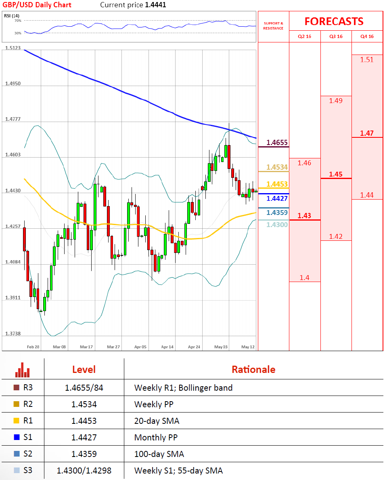
Task: Click the current price value 1.4441
Action: pos(156,5)
